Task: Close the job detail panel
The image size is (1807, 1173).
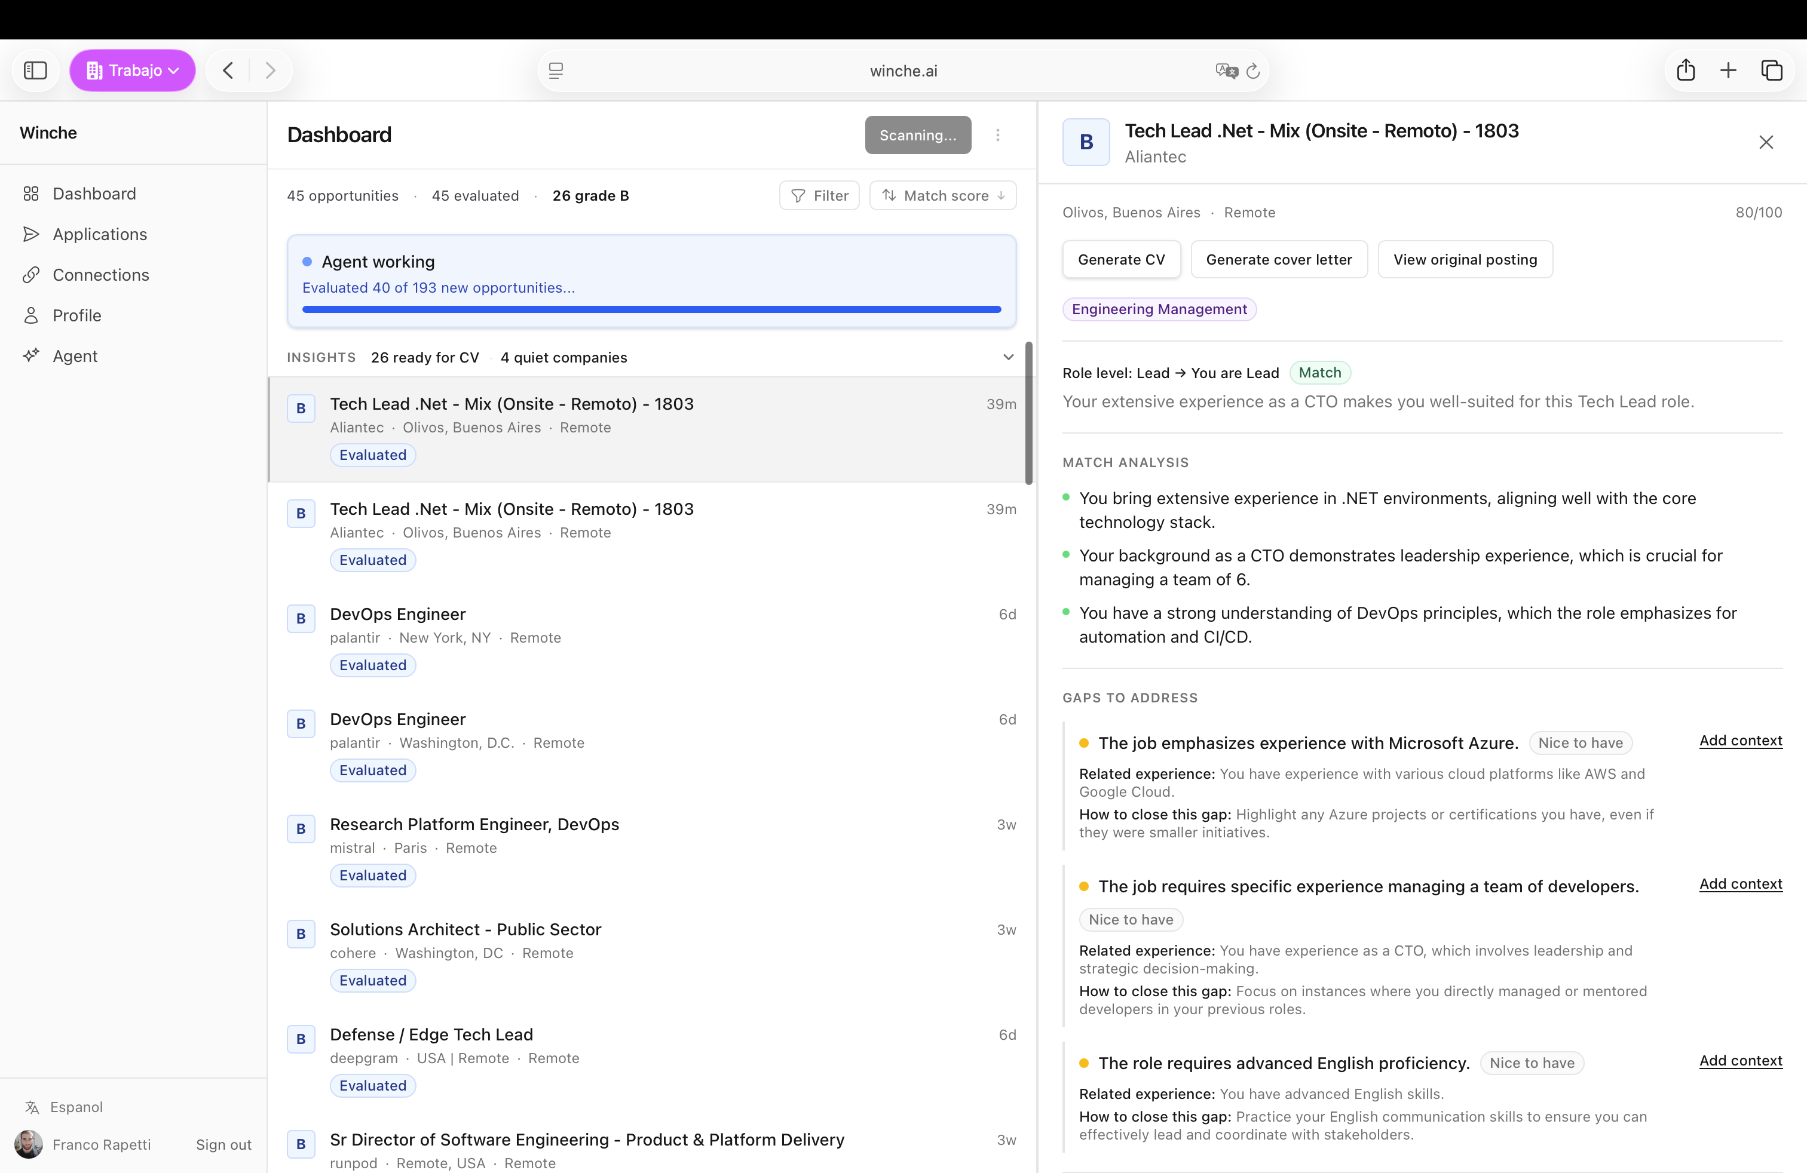Action: 1766,142
